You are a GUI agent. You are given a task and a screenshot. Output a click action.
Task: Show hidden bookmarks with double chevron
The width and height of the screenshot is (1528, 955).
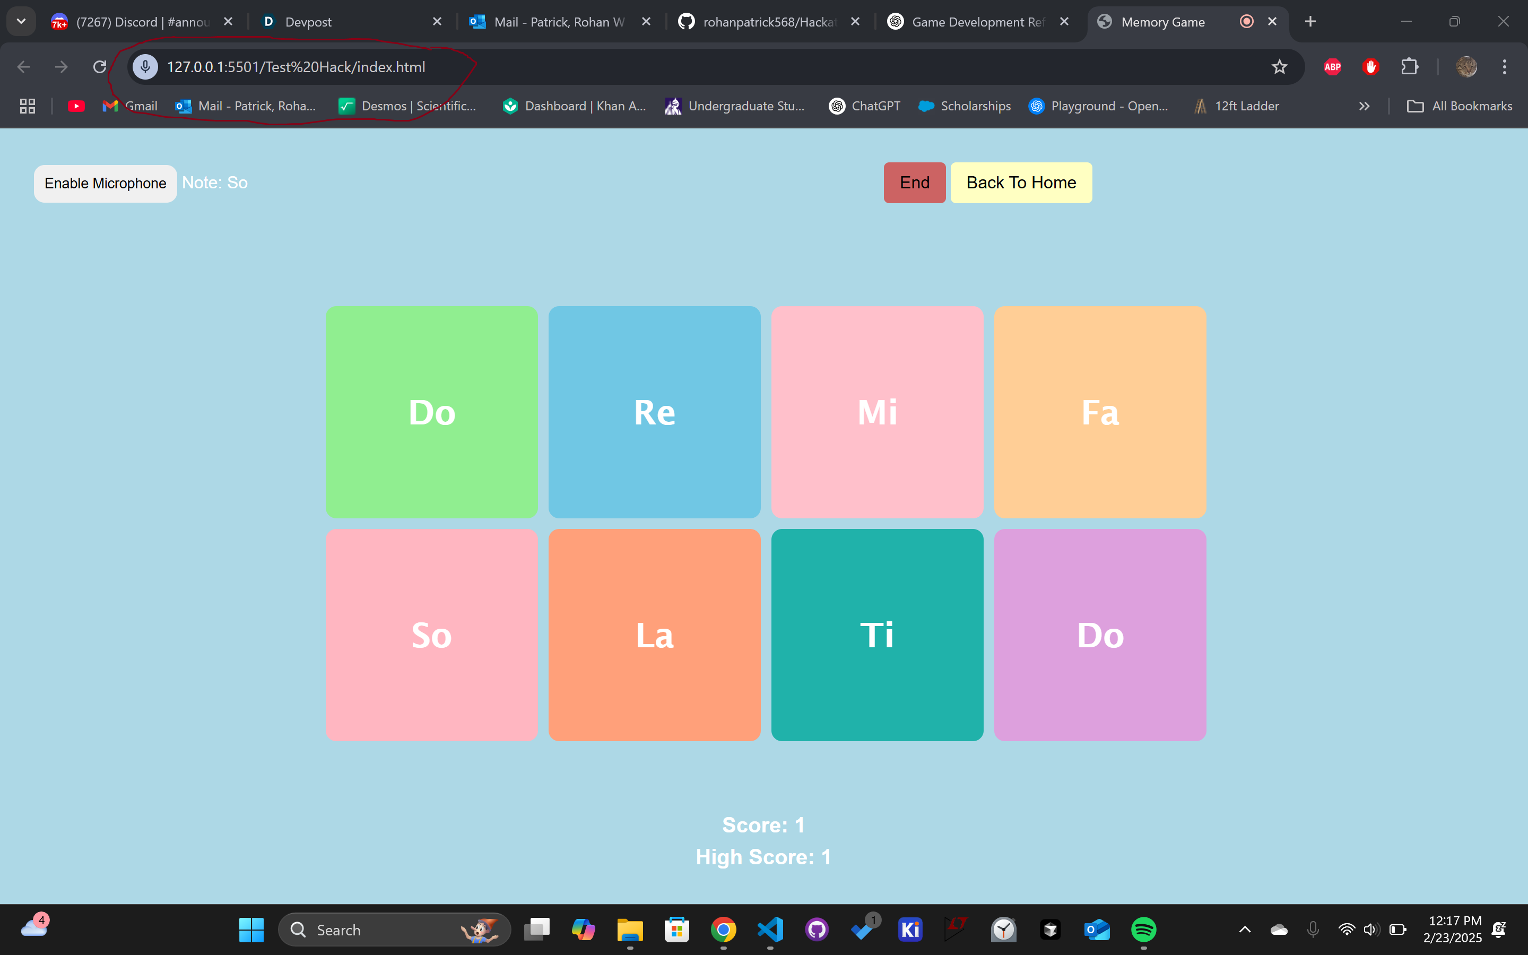pos(1365,106)
